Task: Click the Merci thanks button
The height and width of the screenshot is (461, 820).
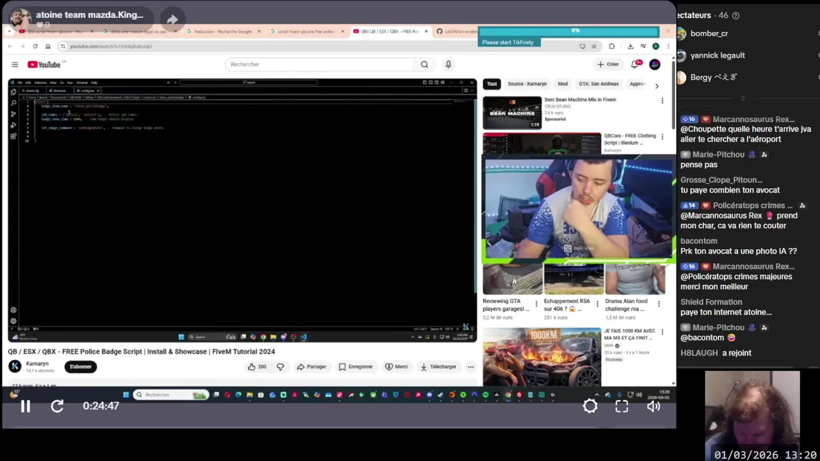Action: (x=397, y=367)
